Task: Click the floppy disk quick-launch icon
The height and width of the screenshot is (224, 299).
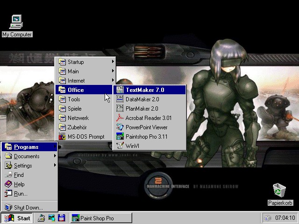Action: coord(61,218)
